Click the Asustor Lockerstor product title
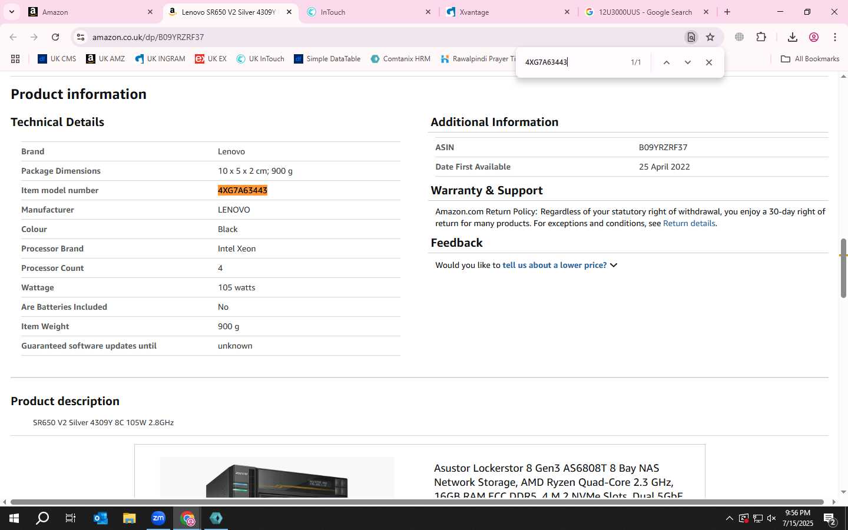 pos(558,482)
